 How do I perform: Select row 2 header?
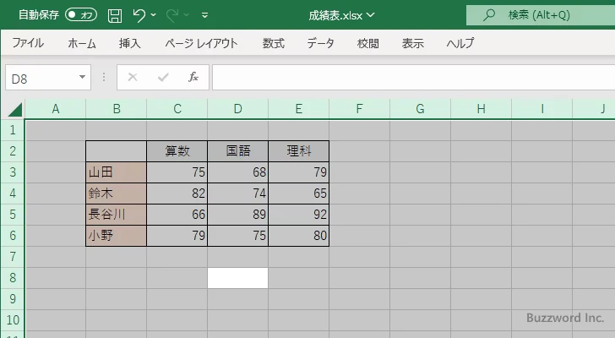[13, 151]
